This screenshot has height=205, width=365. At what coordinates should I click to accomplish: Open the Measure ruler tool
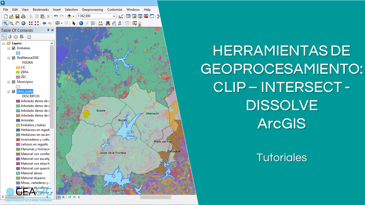click(100, 23)
